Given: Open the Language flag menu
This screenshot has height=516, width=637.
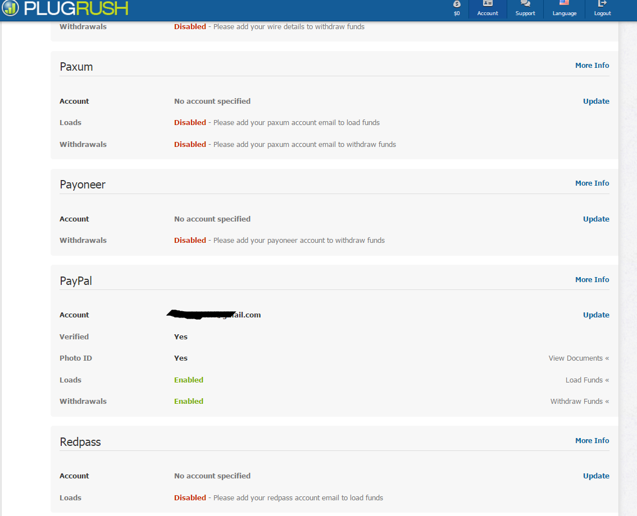Looking at the screenshot, I should coord(565,8).
